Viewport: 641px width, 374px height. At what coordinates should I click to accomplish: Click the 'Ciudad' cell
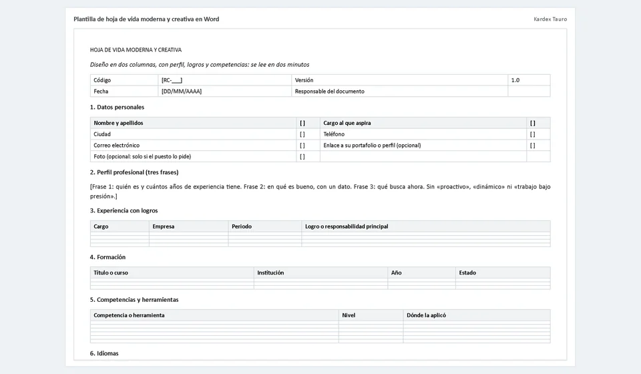[x=194, y=134]
